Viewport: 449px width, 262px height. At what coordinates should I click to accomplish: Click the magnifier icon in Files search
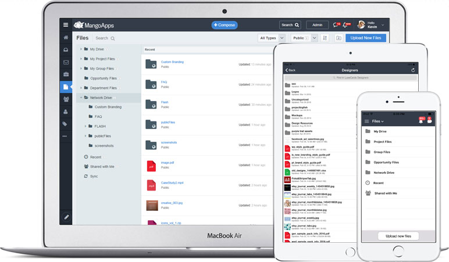click(x=112, y=38)
